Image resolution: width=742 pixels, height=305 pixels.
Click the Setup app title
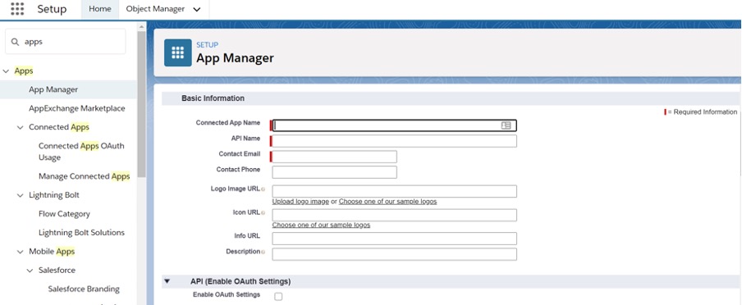click(52, 9)
